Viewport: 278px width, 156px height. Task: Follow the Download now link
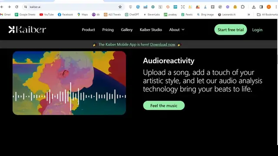[162, 44]
